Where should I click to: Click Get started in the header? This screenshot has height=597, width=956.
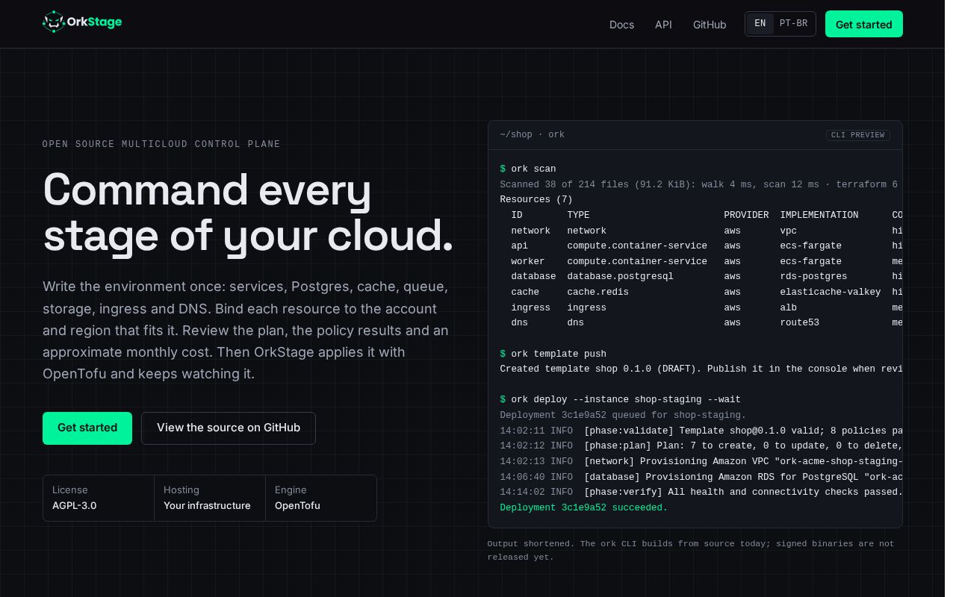point(864,24)
